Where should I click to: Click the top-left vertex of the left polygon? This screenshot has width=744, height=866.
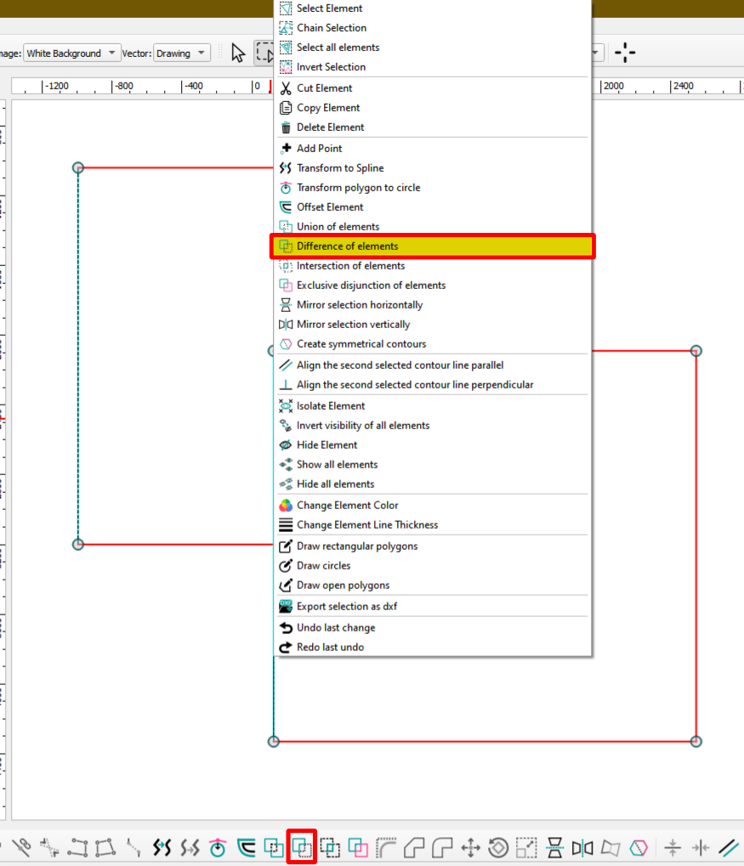pyautogui.click(x=78, y=167)
